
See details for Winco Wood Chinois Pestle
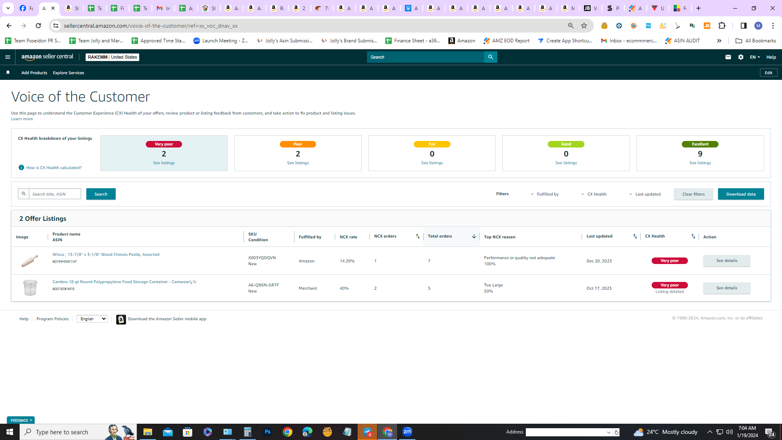[x=727, y=261]
